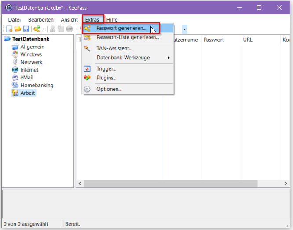
Task: Click the keys icon beside Passwort-Liste generieren
Action: coord(87,37)
